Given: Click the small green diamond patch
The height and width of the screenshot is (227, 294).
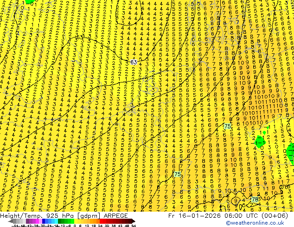Looking at the screenshot, I should tap(264, 133).
